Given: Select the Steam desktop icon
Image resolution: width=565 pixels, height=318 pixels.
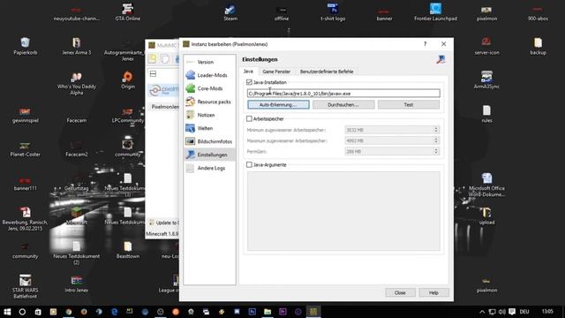Looking at the screenshot, I should tap(230, 11).
